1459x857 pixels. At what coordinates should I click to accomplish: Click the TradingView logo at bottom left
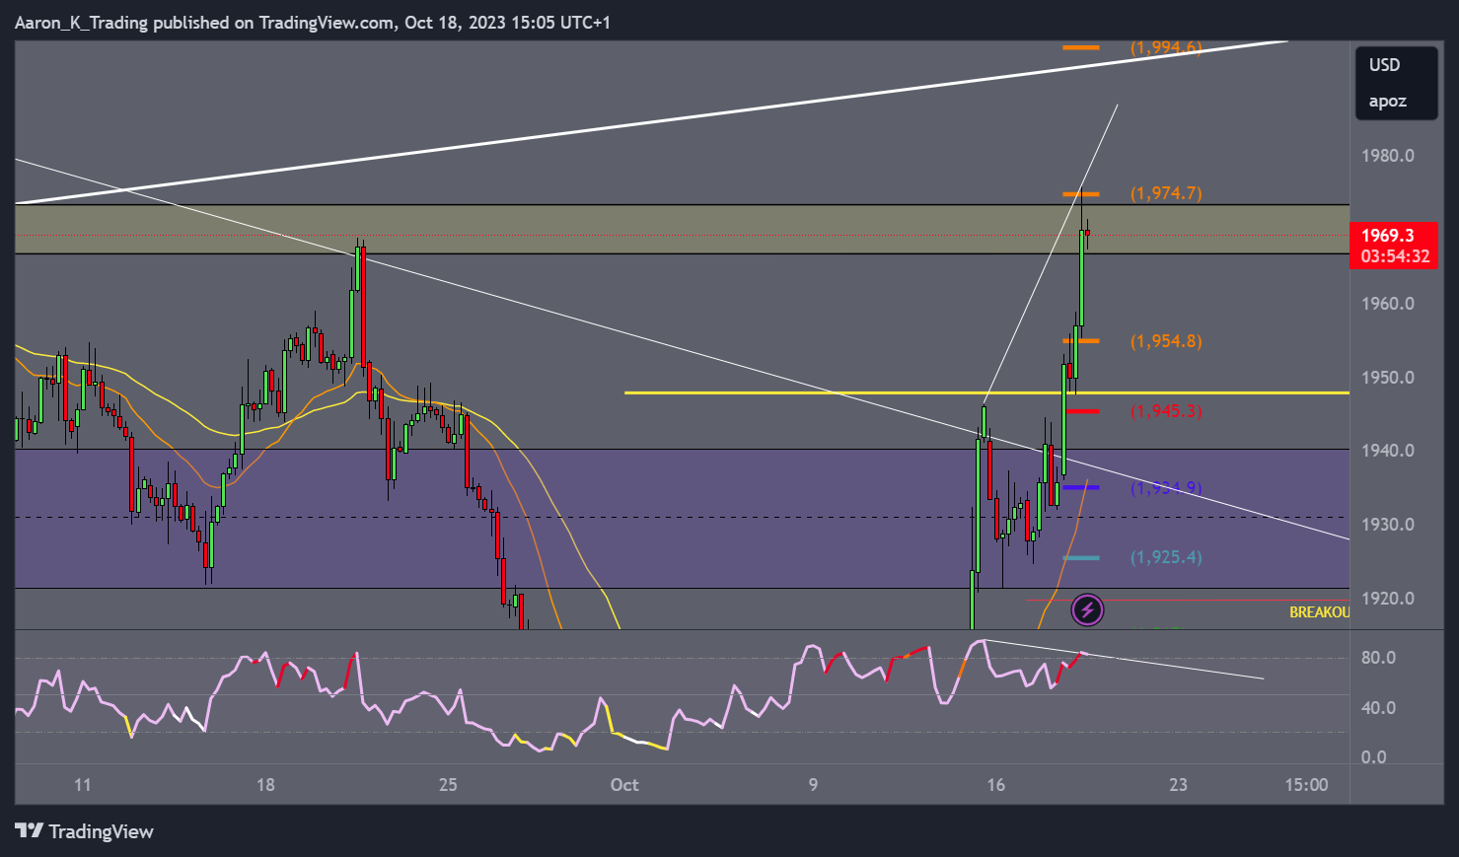coord(85,831)
